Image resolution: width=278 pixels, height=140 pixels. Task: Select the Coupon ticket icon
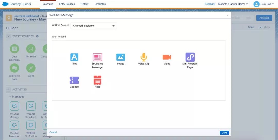point(74,80)
